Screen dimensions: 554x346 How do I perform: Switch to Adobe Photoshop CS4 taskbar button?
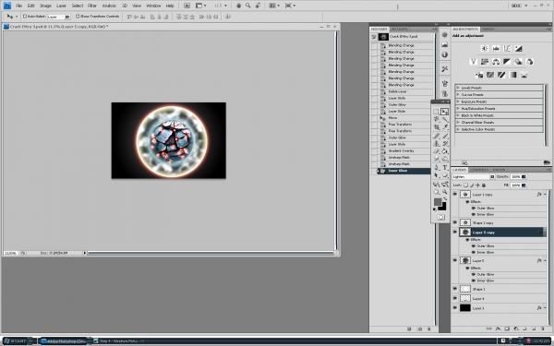click(x=64, y=341)
